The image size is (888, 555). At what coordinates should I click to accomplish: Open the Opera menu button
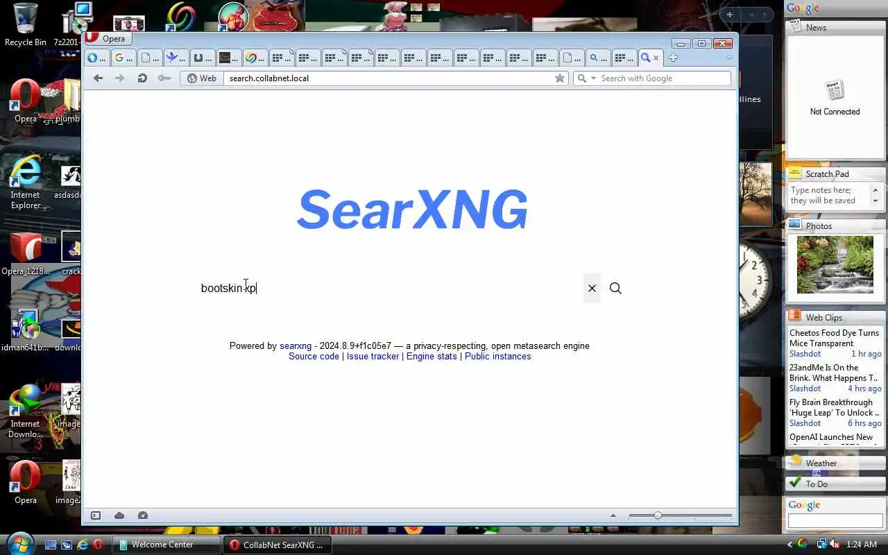point(106,39)
